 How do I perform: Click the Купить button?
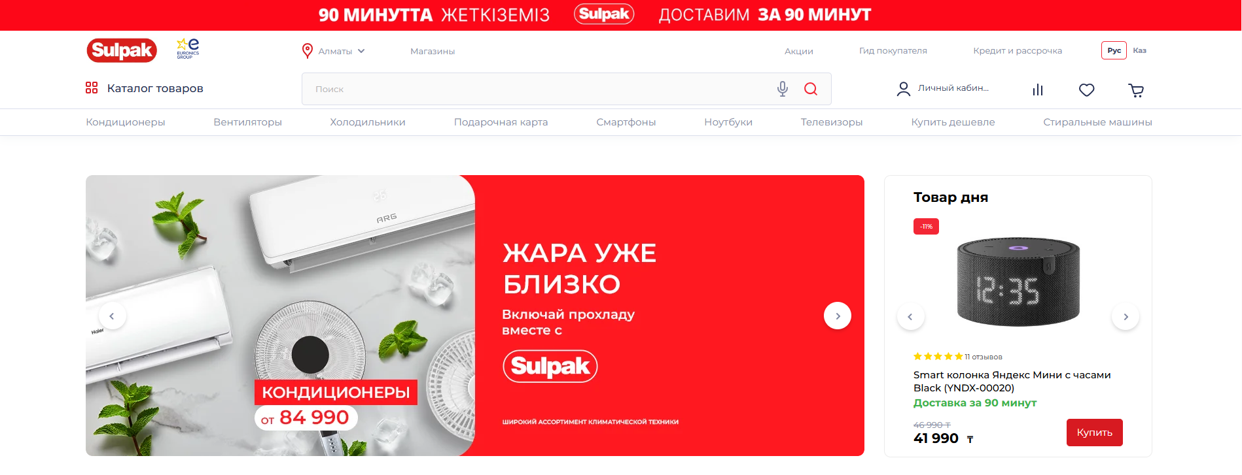coord(1095,433)
